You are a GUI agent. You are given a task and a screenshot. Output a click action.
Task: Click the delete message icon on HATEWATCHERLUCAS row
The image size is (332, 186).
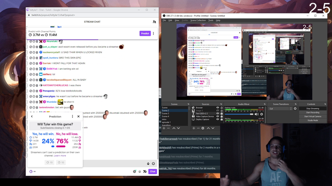[37, 85]
